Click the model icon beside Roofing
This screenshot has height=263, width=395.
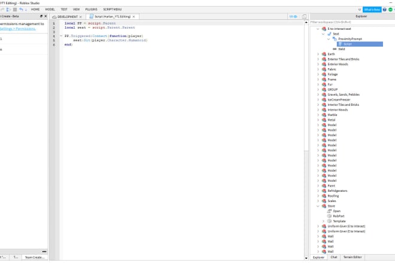pyautogui.click(x=324, y=196)
